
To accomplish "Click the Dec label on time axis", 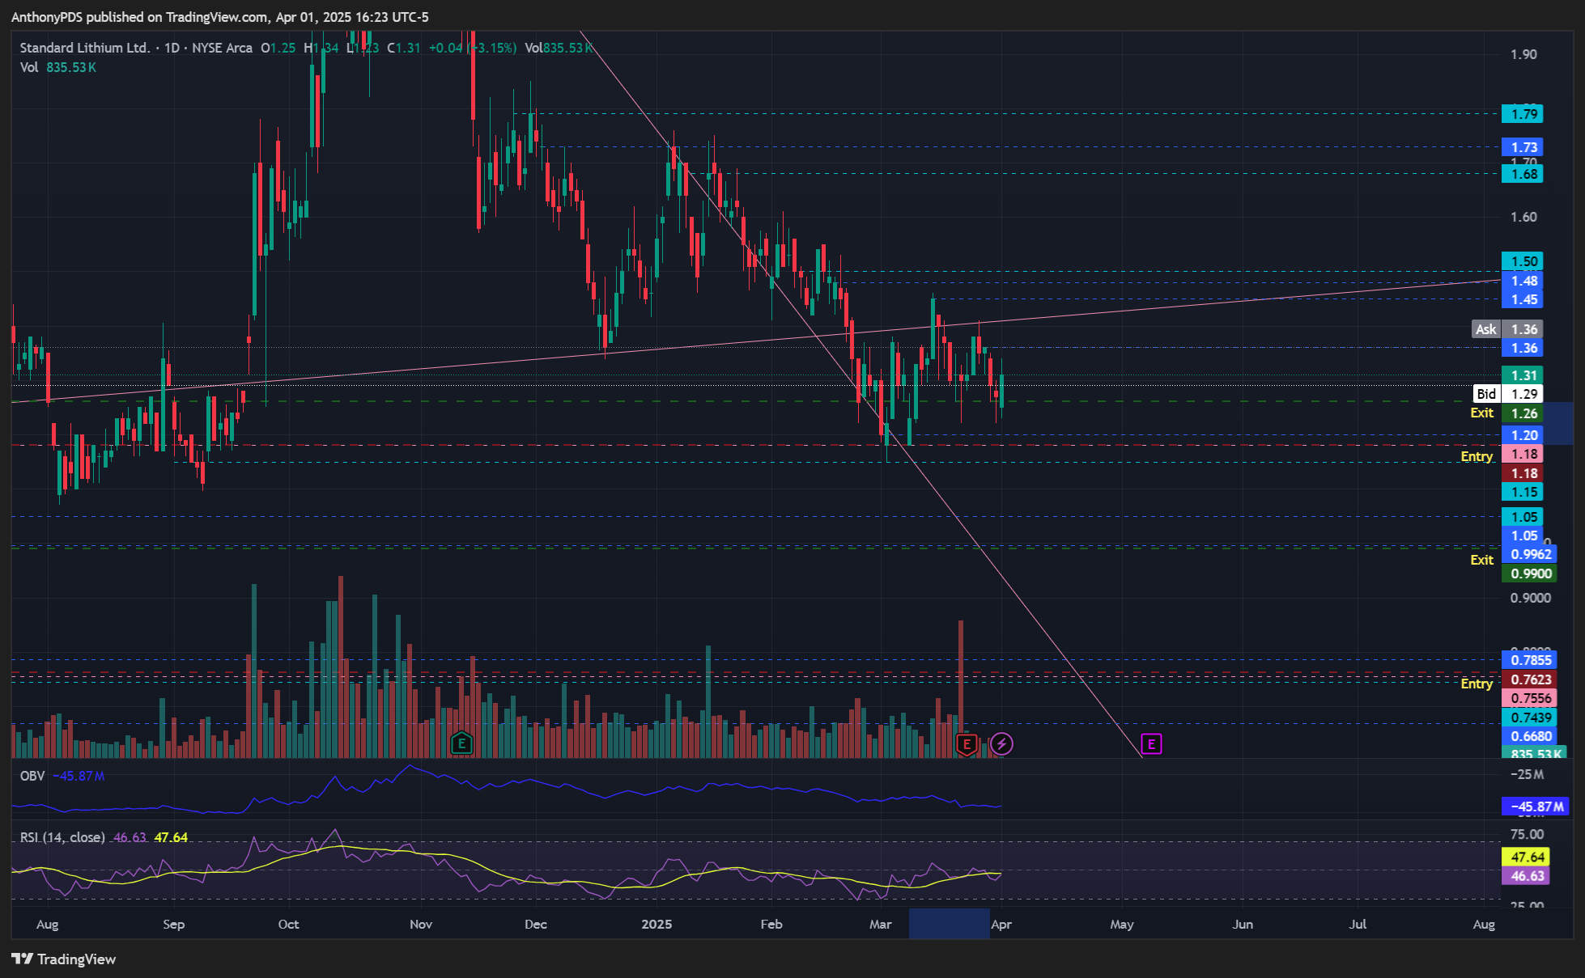I will coord(535,924).
